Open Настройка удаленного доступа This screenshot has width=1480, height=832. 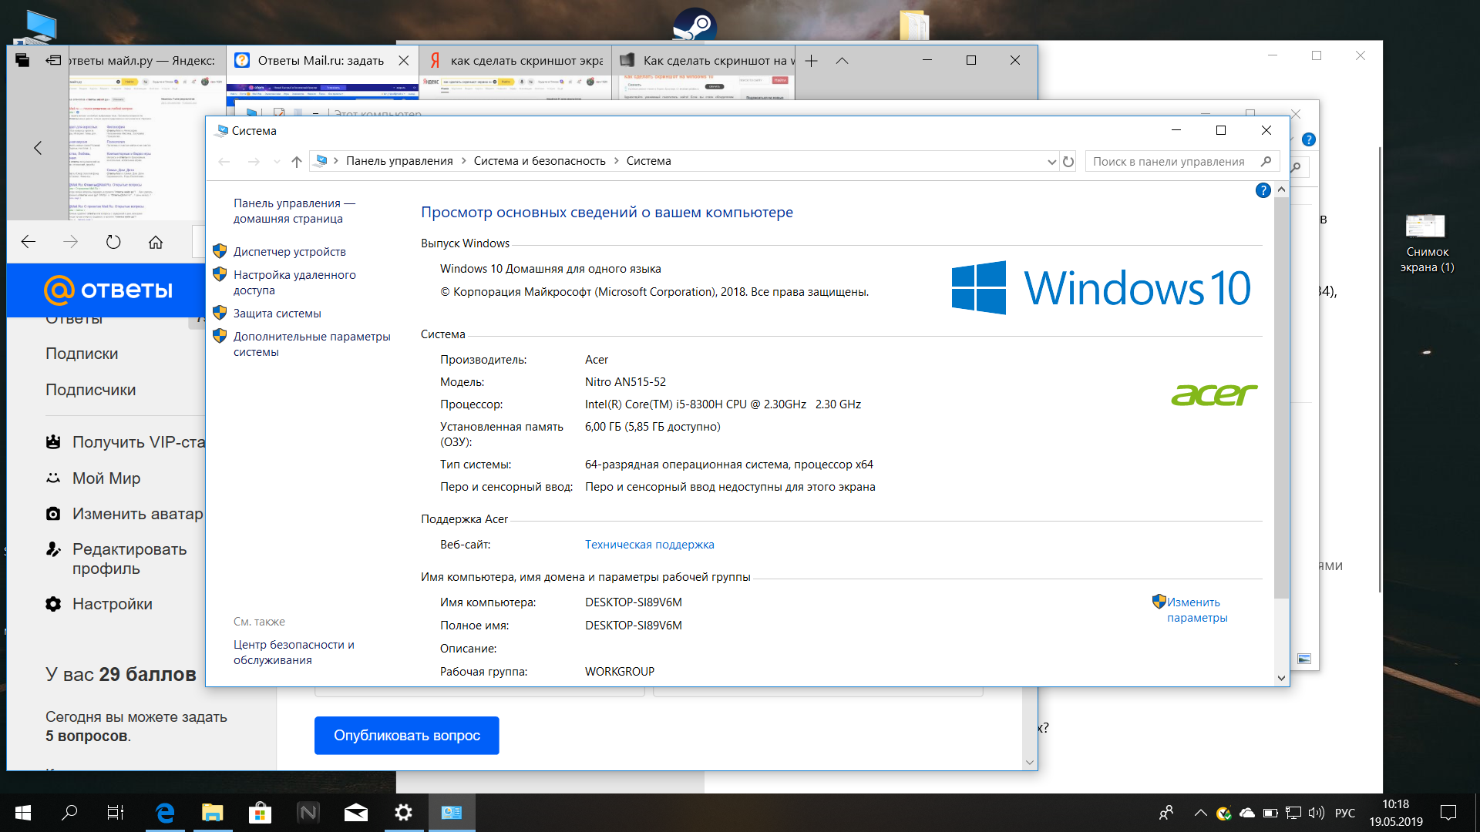coord(294,283)
